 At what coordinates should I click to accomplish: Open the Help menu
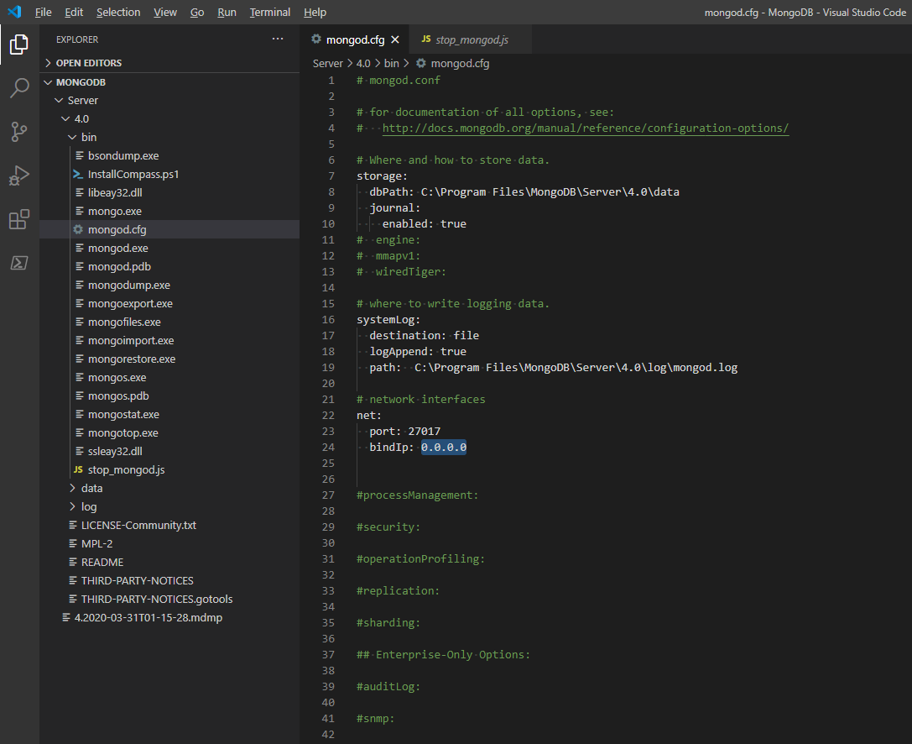pos(315,13)
